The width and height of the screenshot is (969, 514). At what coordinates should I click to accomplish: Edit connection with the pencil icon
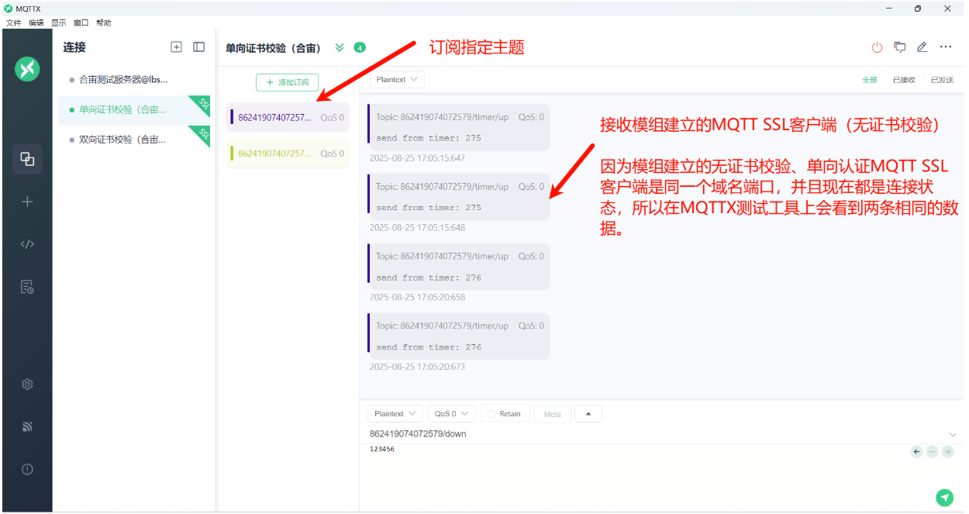[922, 47]
